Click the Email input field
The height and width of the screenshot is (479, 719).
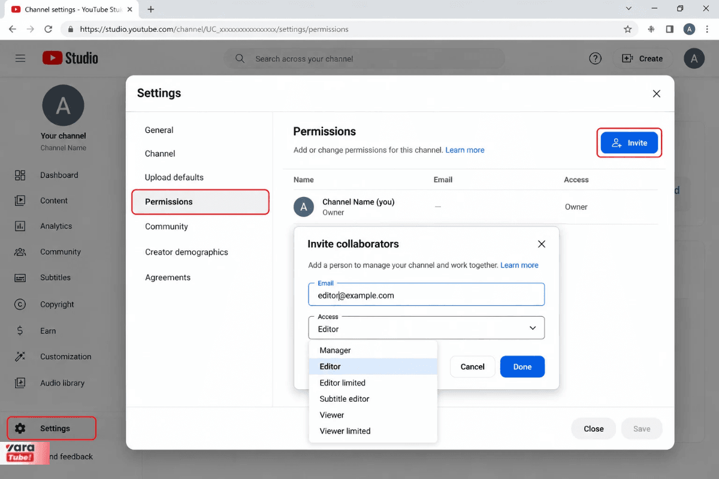427,295
